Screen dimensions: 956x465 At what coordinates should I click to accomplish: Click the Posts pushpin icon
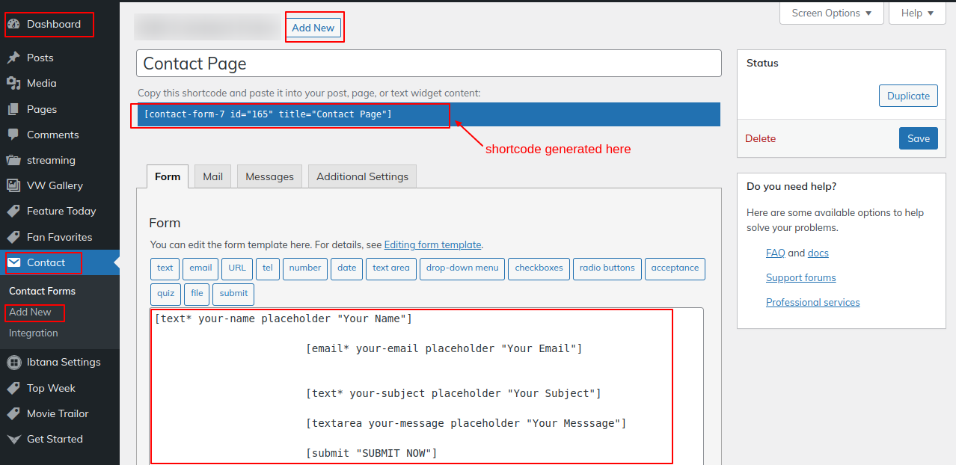click(x=13, y=58)
